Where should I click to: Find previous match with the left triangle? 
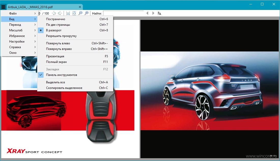[147, 13]
